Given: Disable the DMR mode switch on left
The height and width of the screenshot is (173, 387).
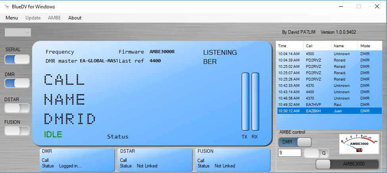Looking at the screenshot, I should click(x=17, y=83).
